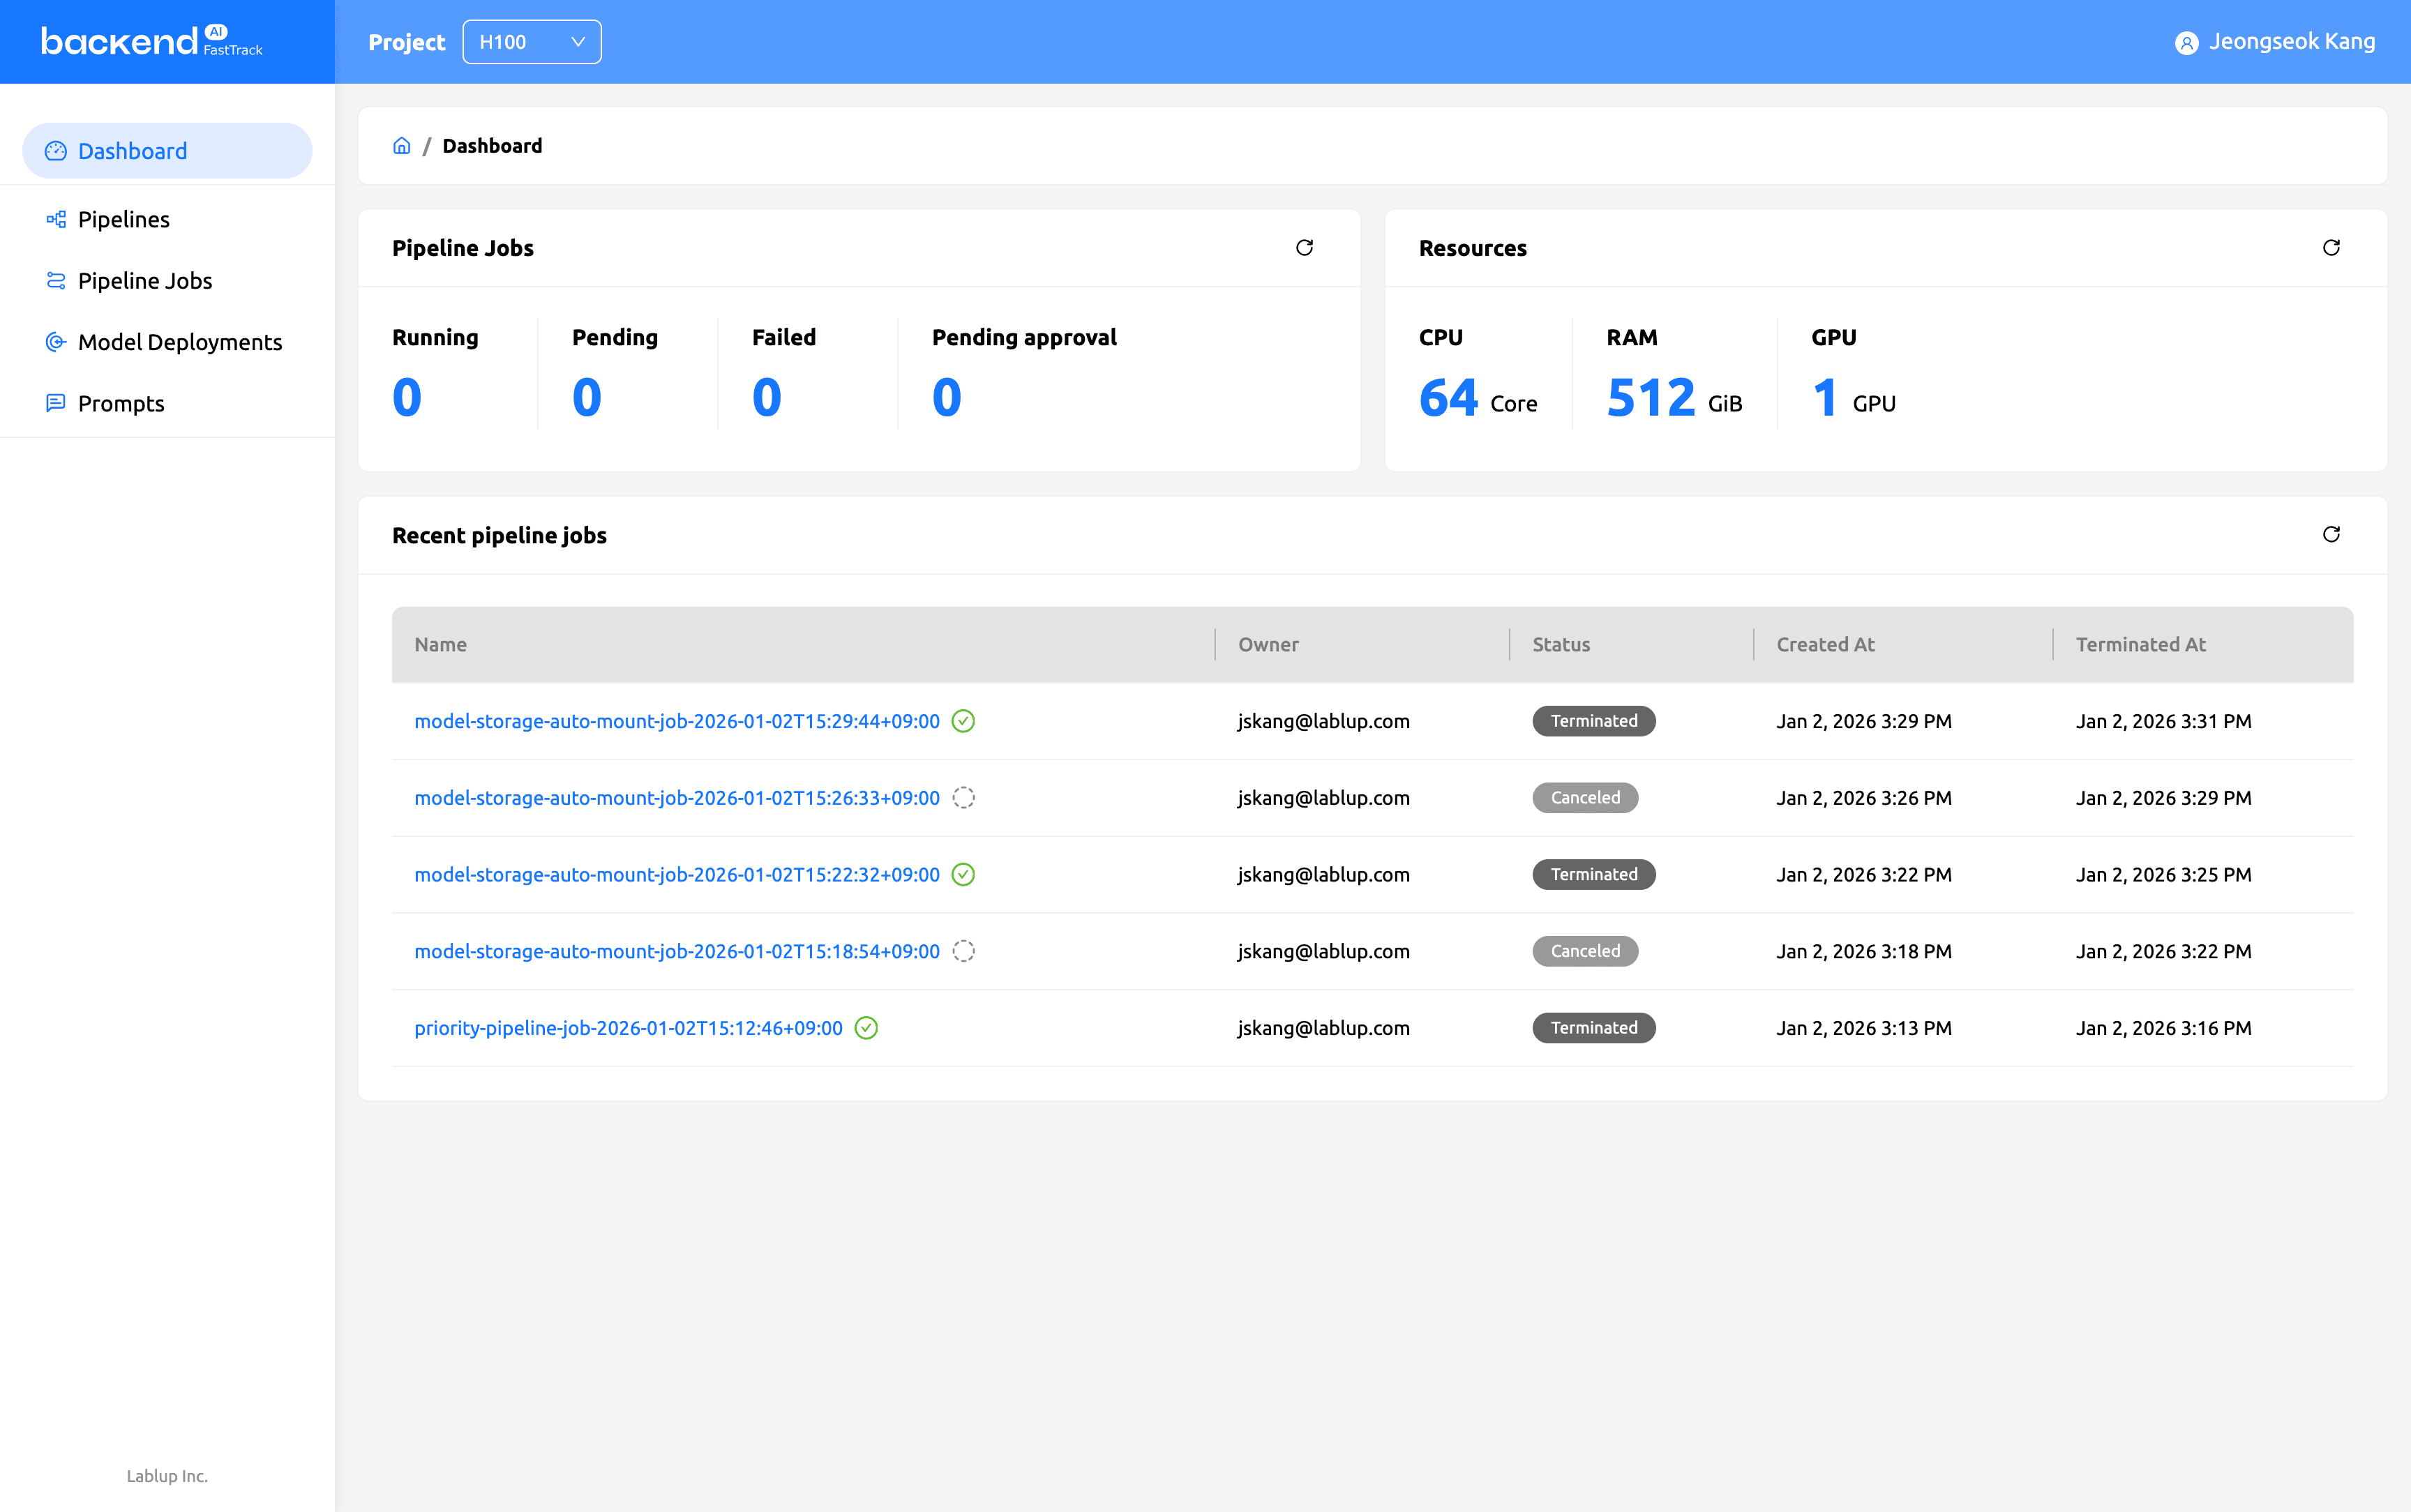Refresh the Recent pipeline jobs table

coord(2331,535)
